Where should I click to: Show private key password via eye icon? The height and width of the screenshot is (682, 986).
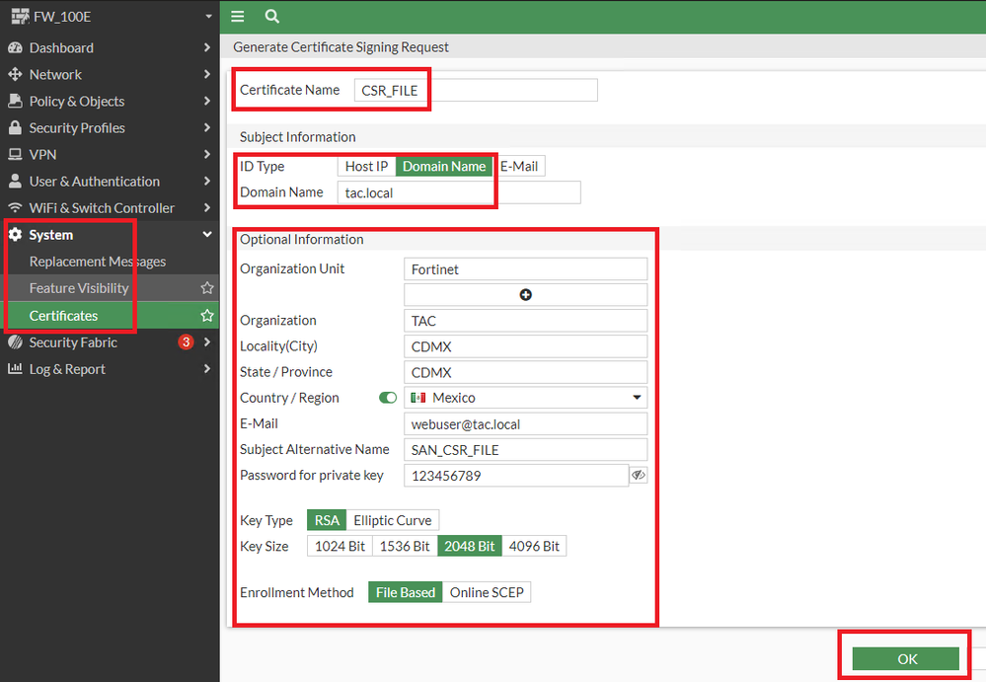tap(639, 476)
